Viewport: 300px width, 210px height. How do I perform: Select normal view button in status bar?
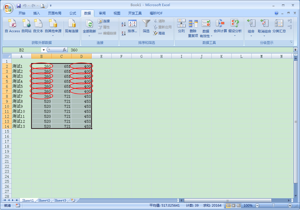(228, 206)
